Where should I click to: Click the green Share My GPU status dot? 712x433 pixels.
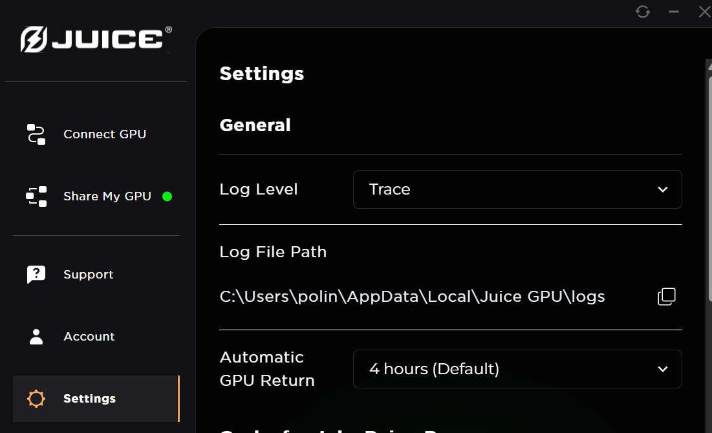[x=167, y=196]
